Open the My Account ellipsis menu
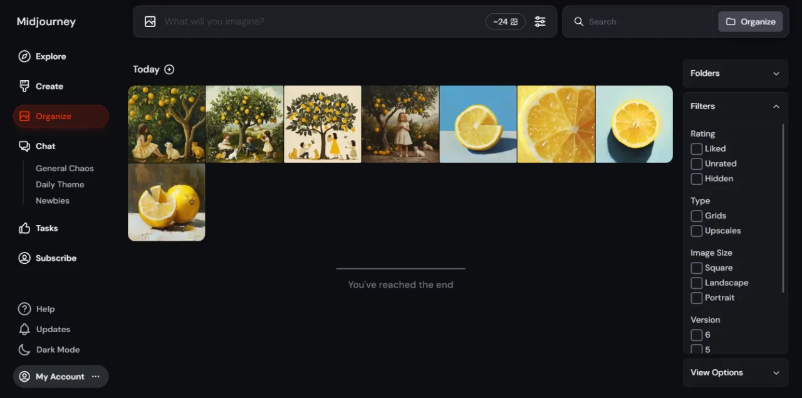The image size is (802, 398). click(x=96, y=377)
